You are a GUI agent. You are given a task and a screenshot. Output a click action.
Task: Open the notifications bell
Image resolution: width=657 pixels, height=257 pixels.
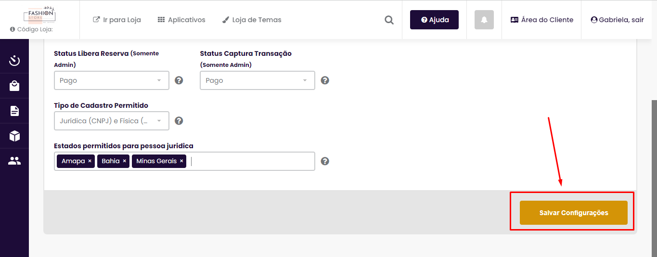coord(484,20)
